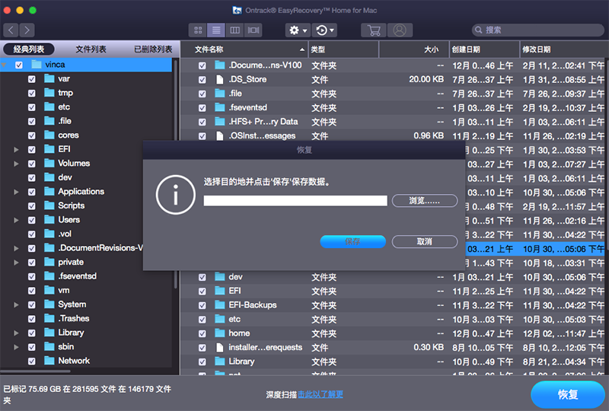Switch to cover flow view

[253, 30]
